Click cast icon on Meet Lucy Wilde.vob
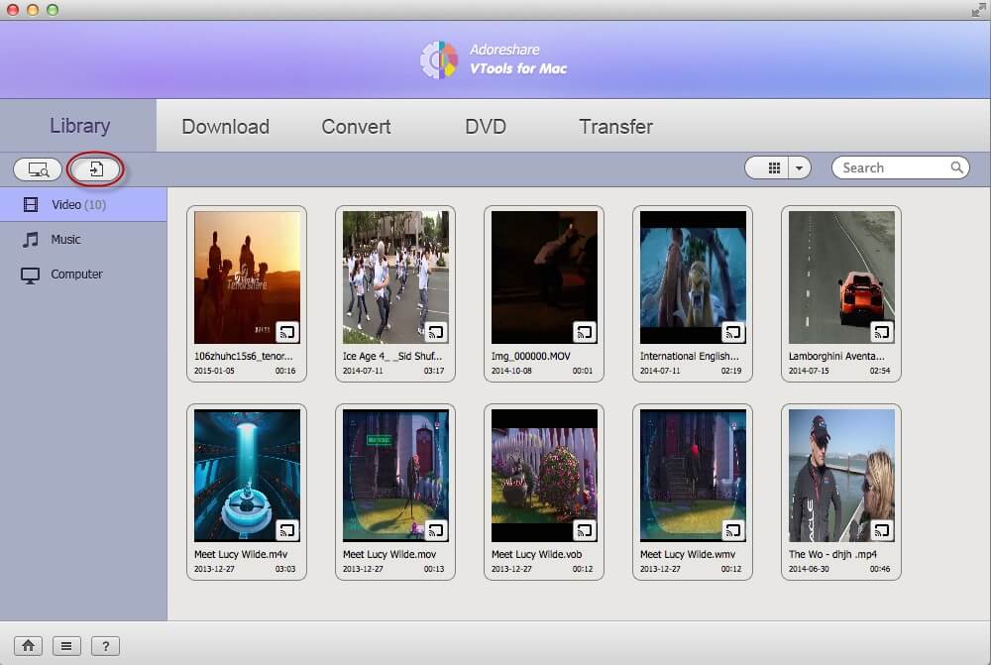991x665 pixels. [585, 530]
